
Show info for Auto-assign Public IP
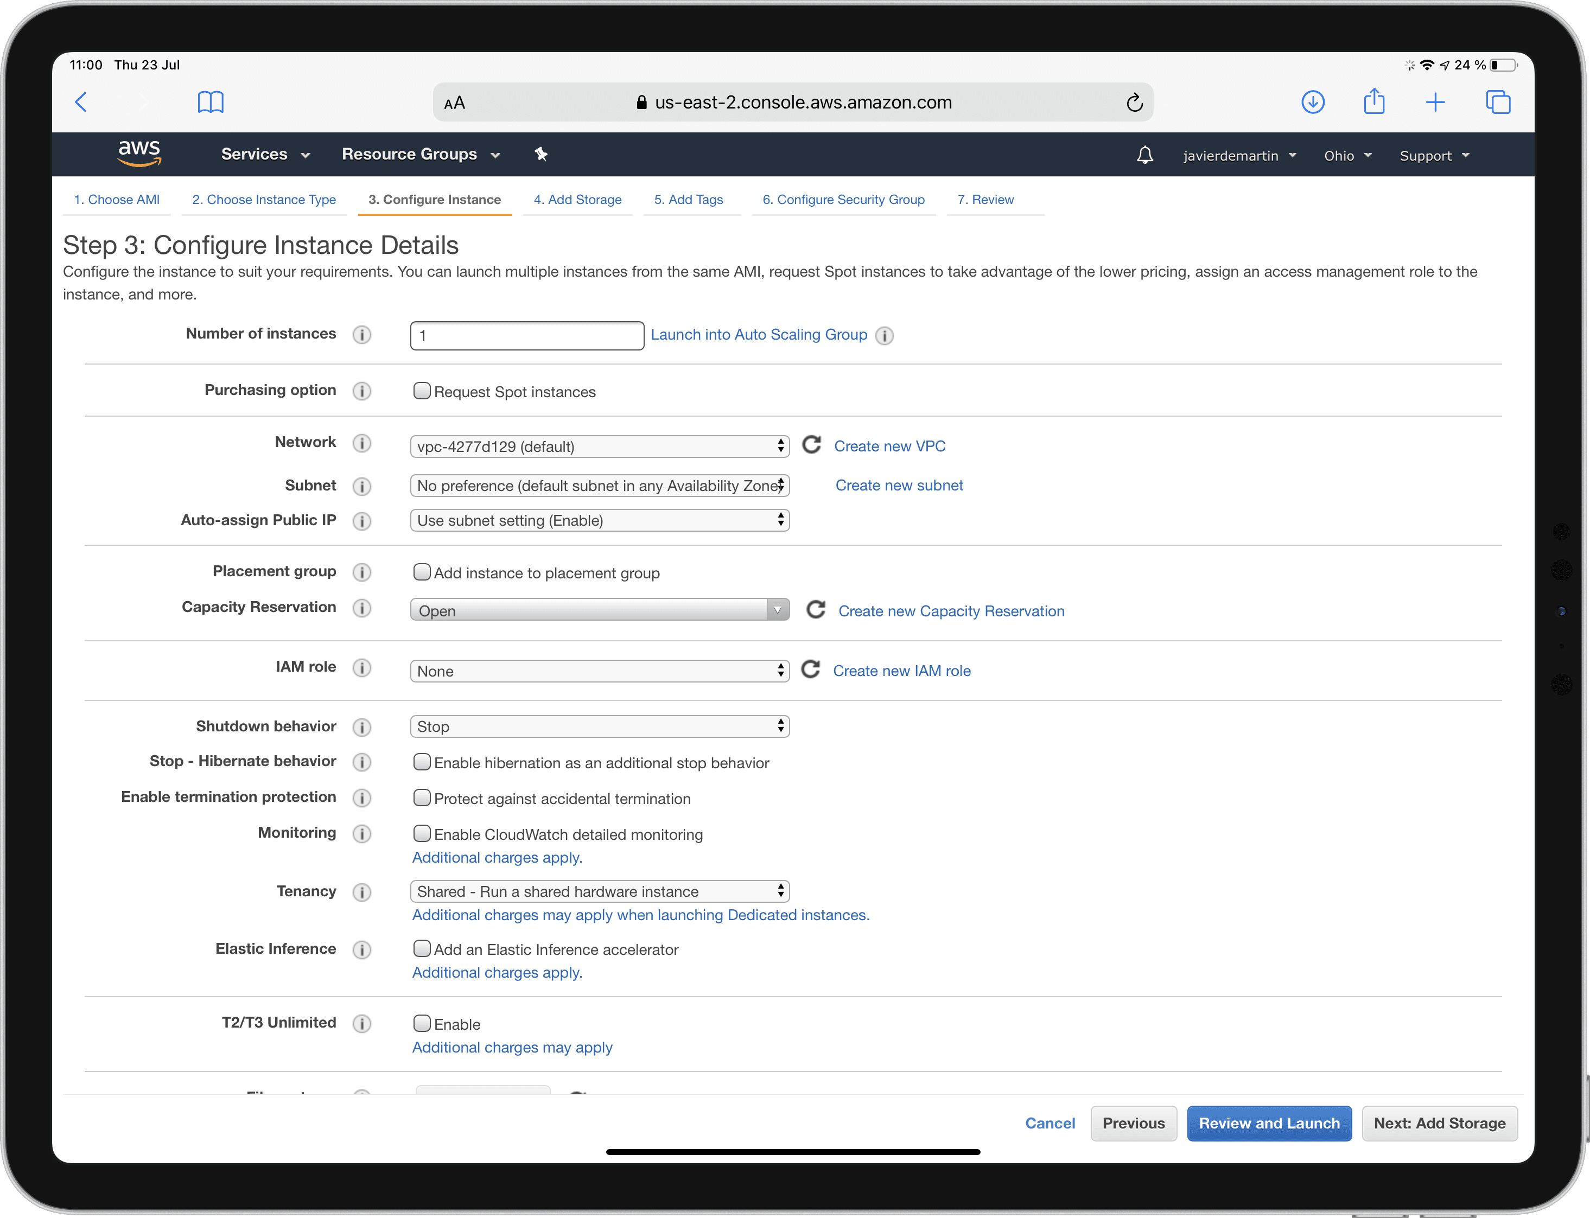[362, 521]
